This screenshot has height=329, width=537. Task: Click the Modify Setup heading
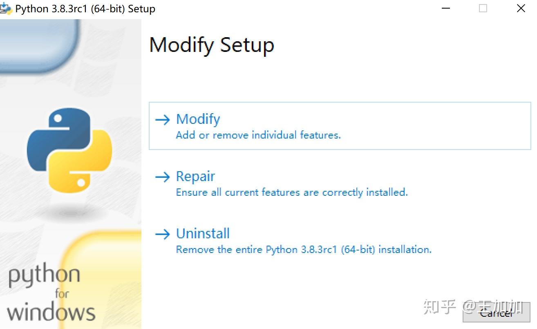click(212, 45)
